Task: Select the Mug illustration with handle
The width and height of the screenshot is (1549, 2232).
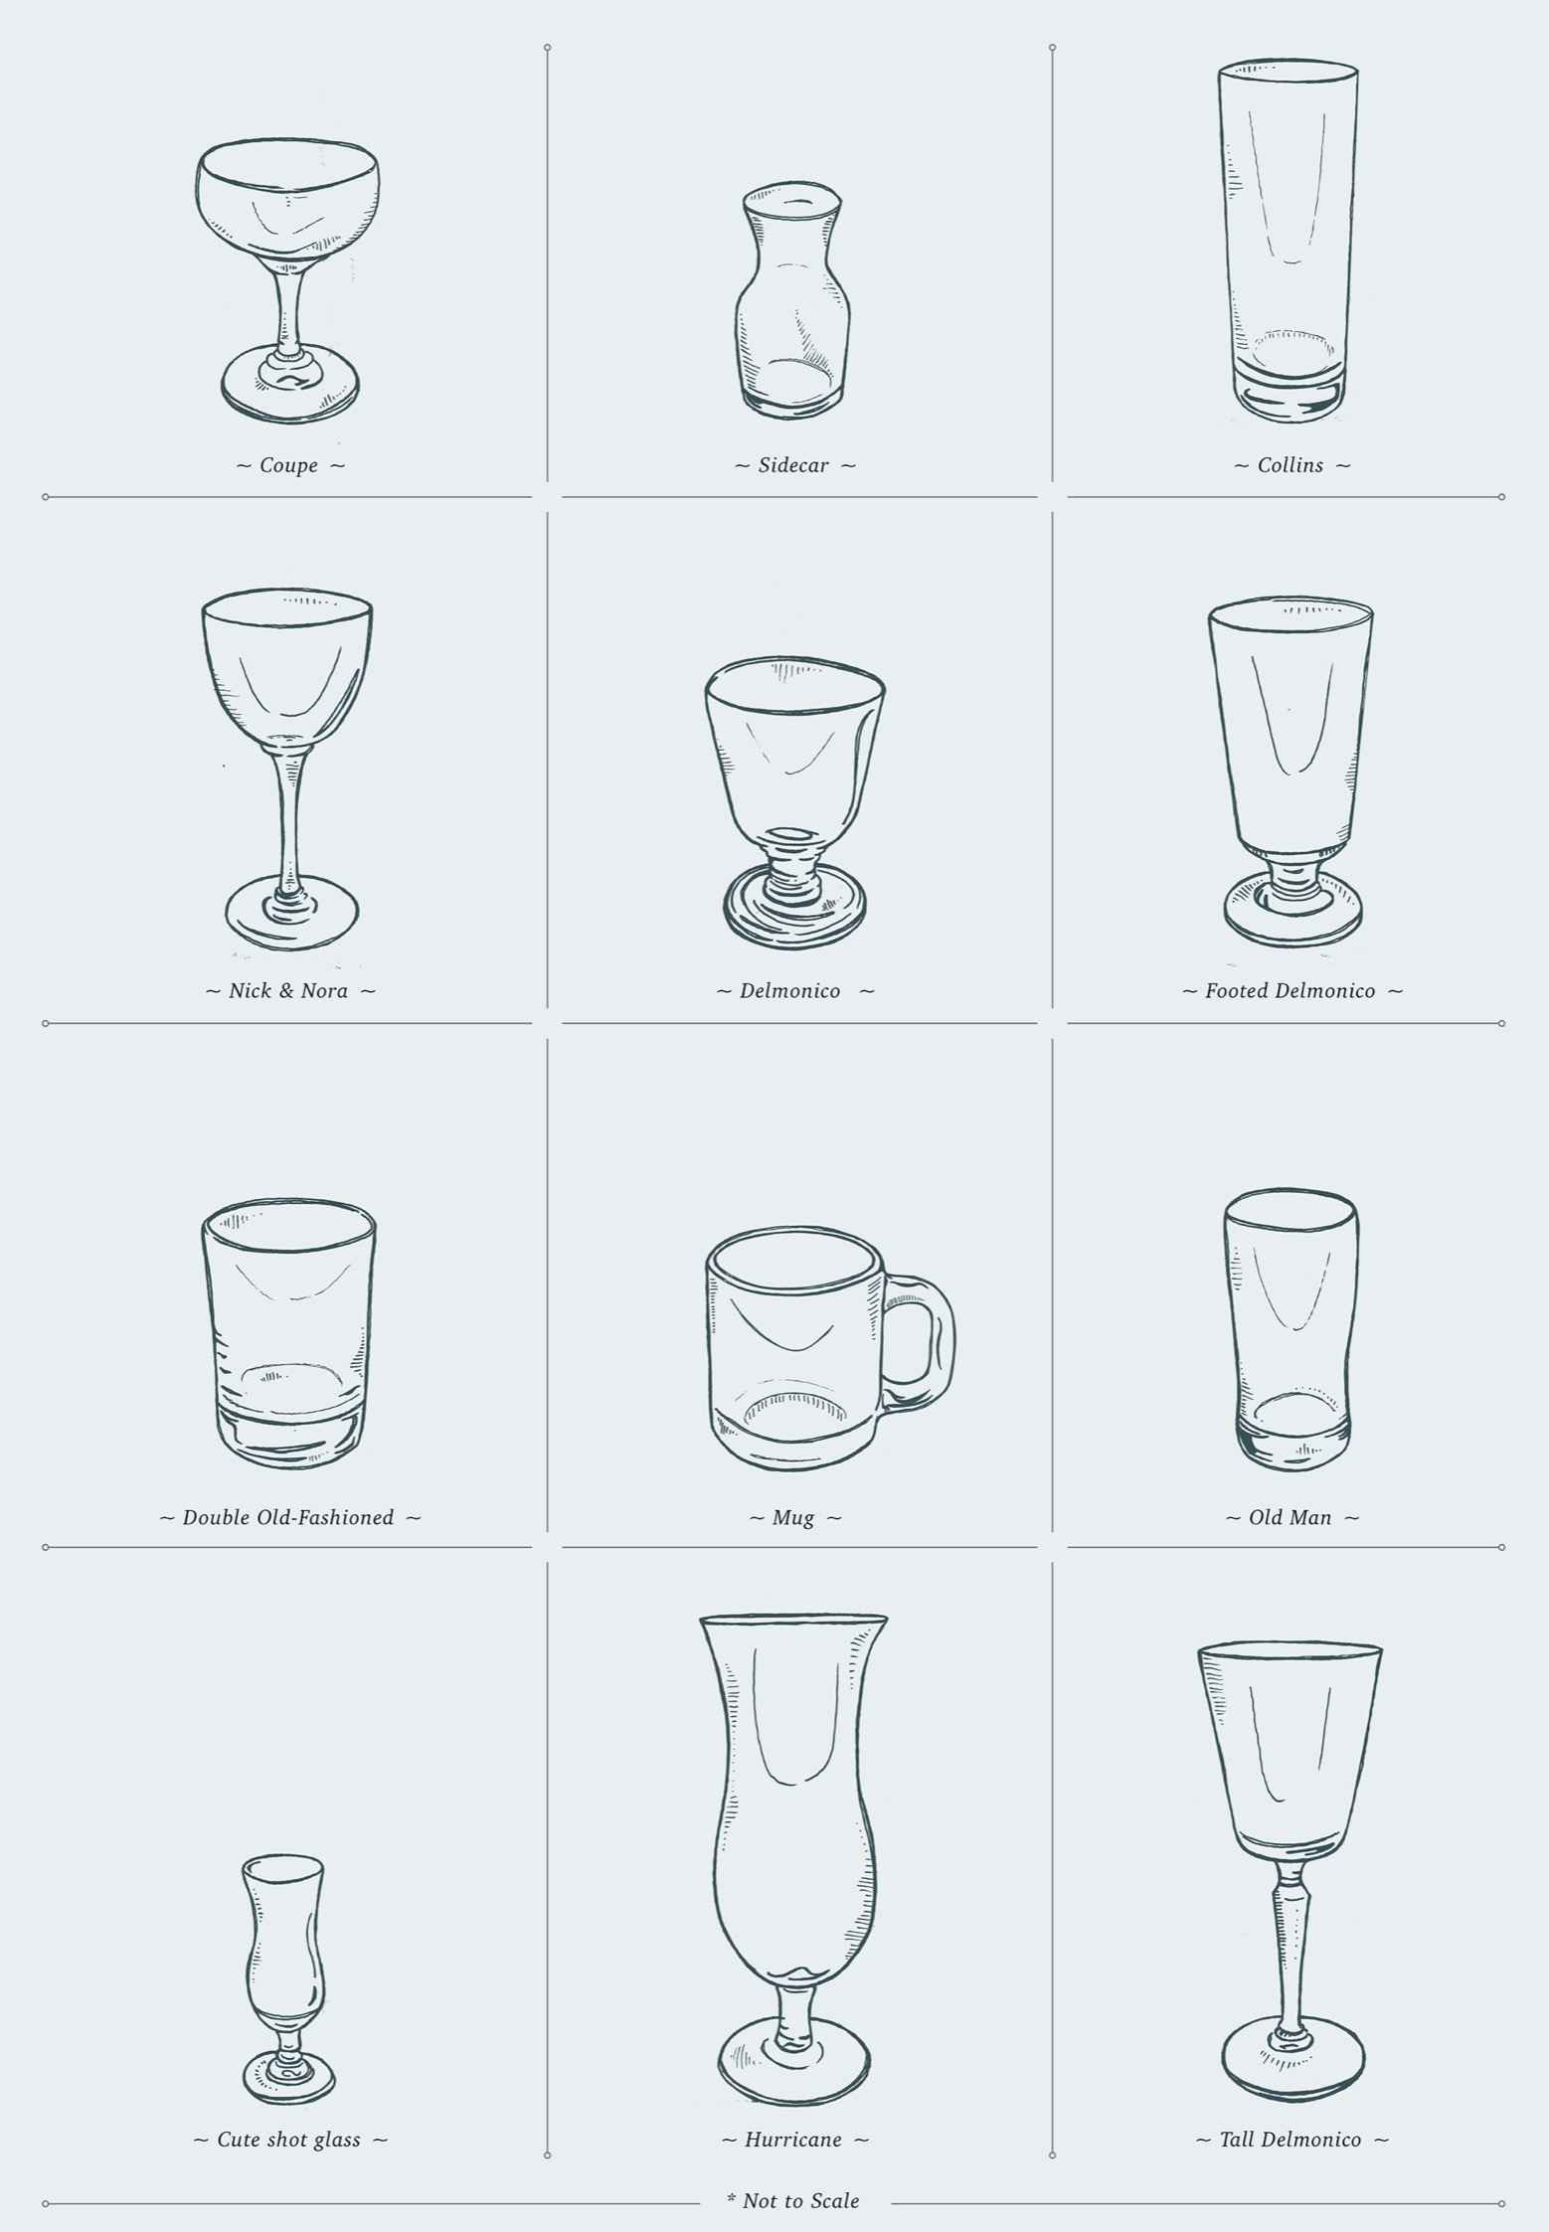Action: (829, 1347)
